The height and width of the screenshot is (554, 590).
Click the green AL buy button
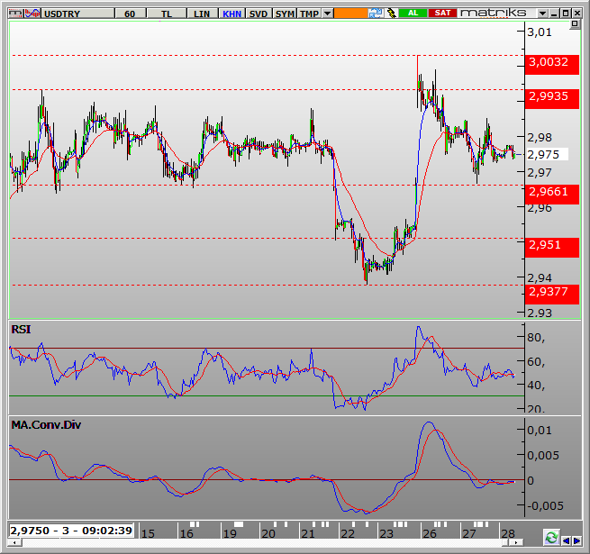[x=413, y=14]
